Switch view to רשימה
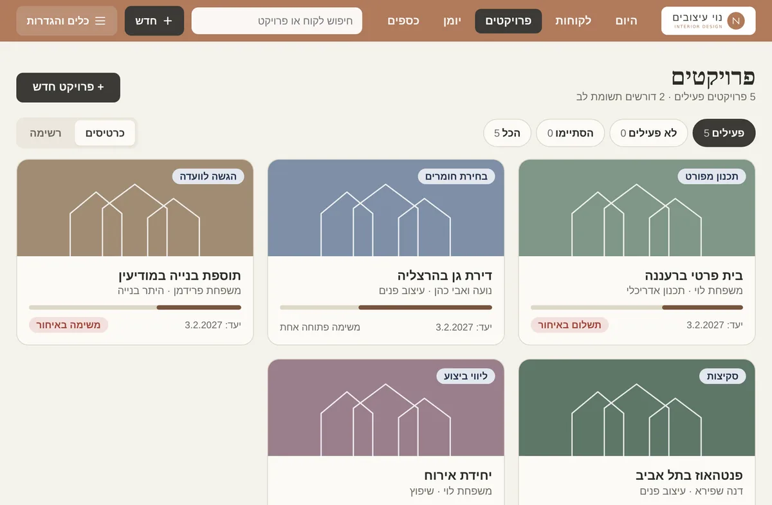 pos(46,133)
